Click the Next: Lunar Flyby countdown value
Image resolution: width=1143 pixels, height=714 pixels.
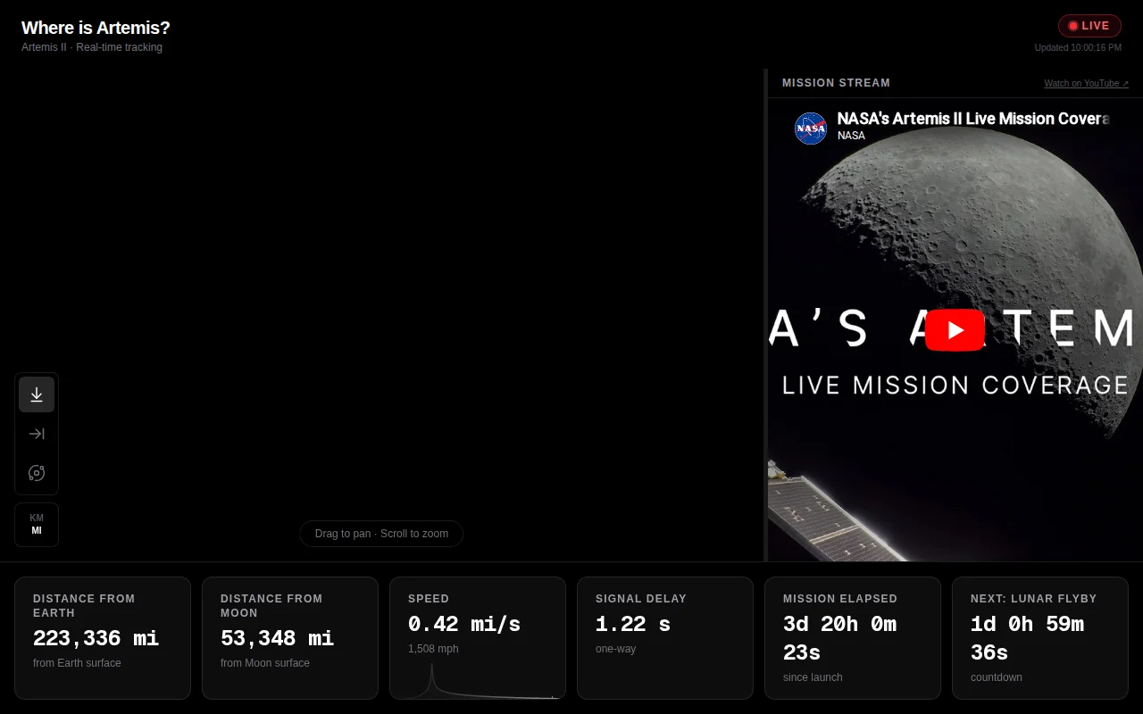coord(1028,638)
